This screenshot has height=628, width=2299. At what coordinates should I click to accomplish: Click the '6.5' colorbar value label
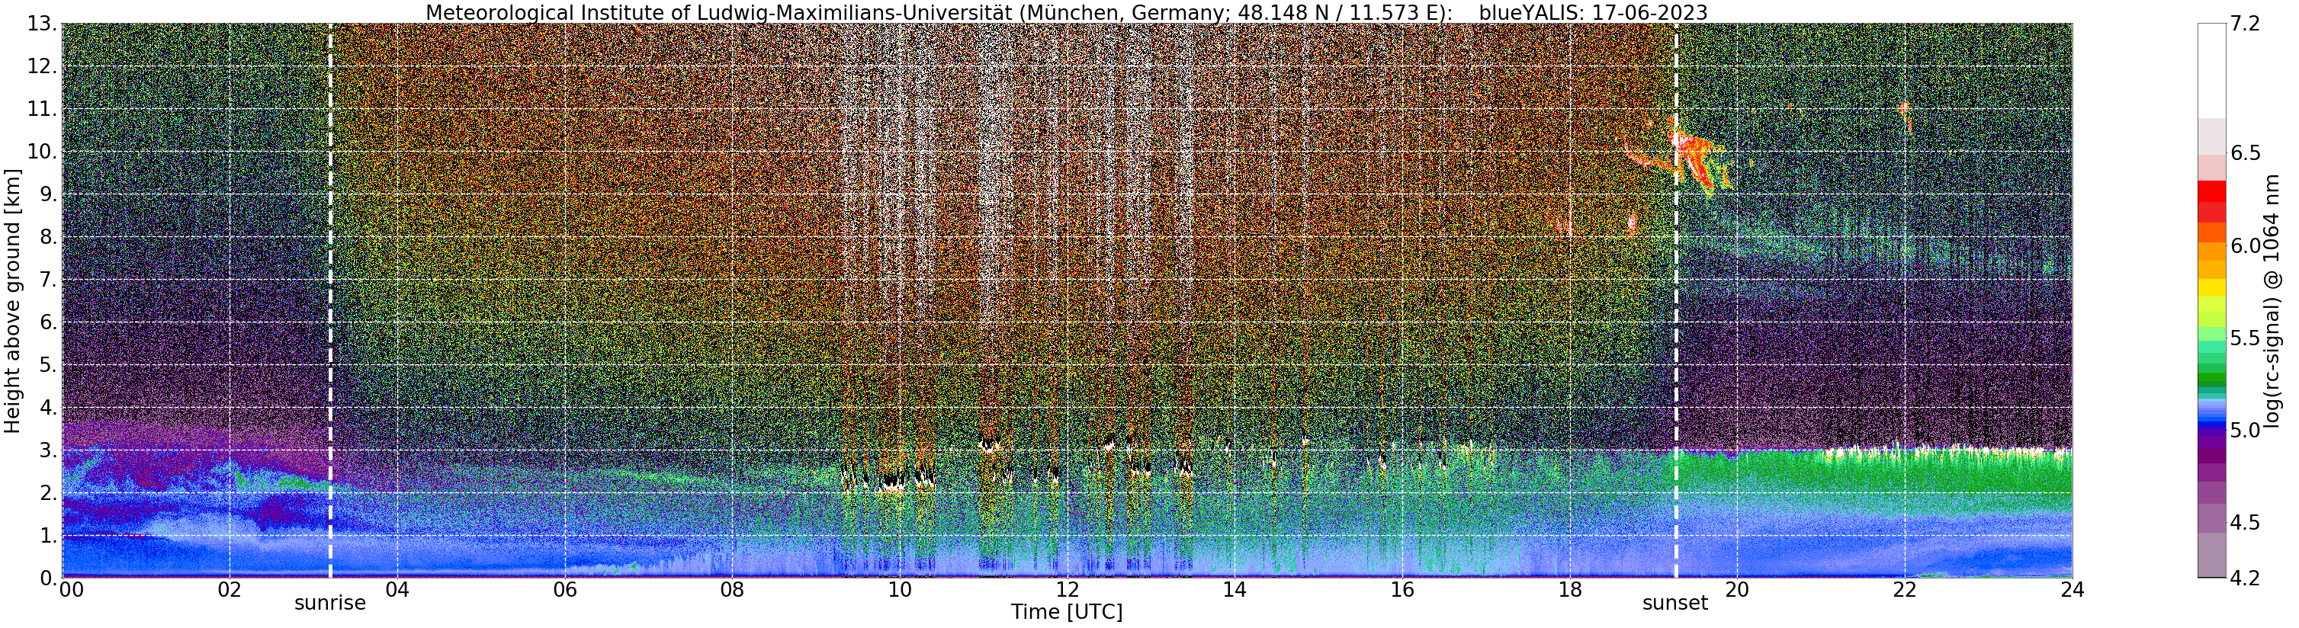tap(2245, 153)
